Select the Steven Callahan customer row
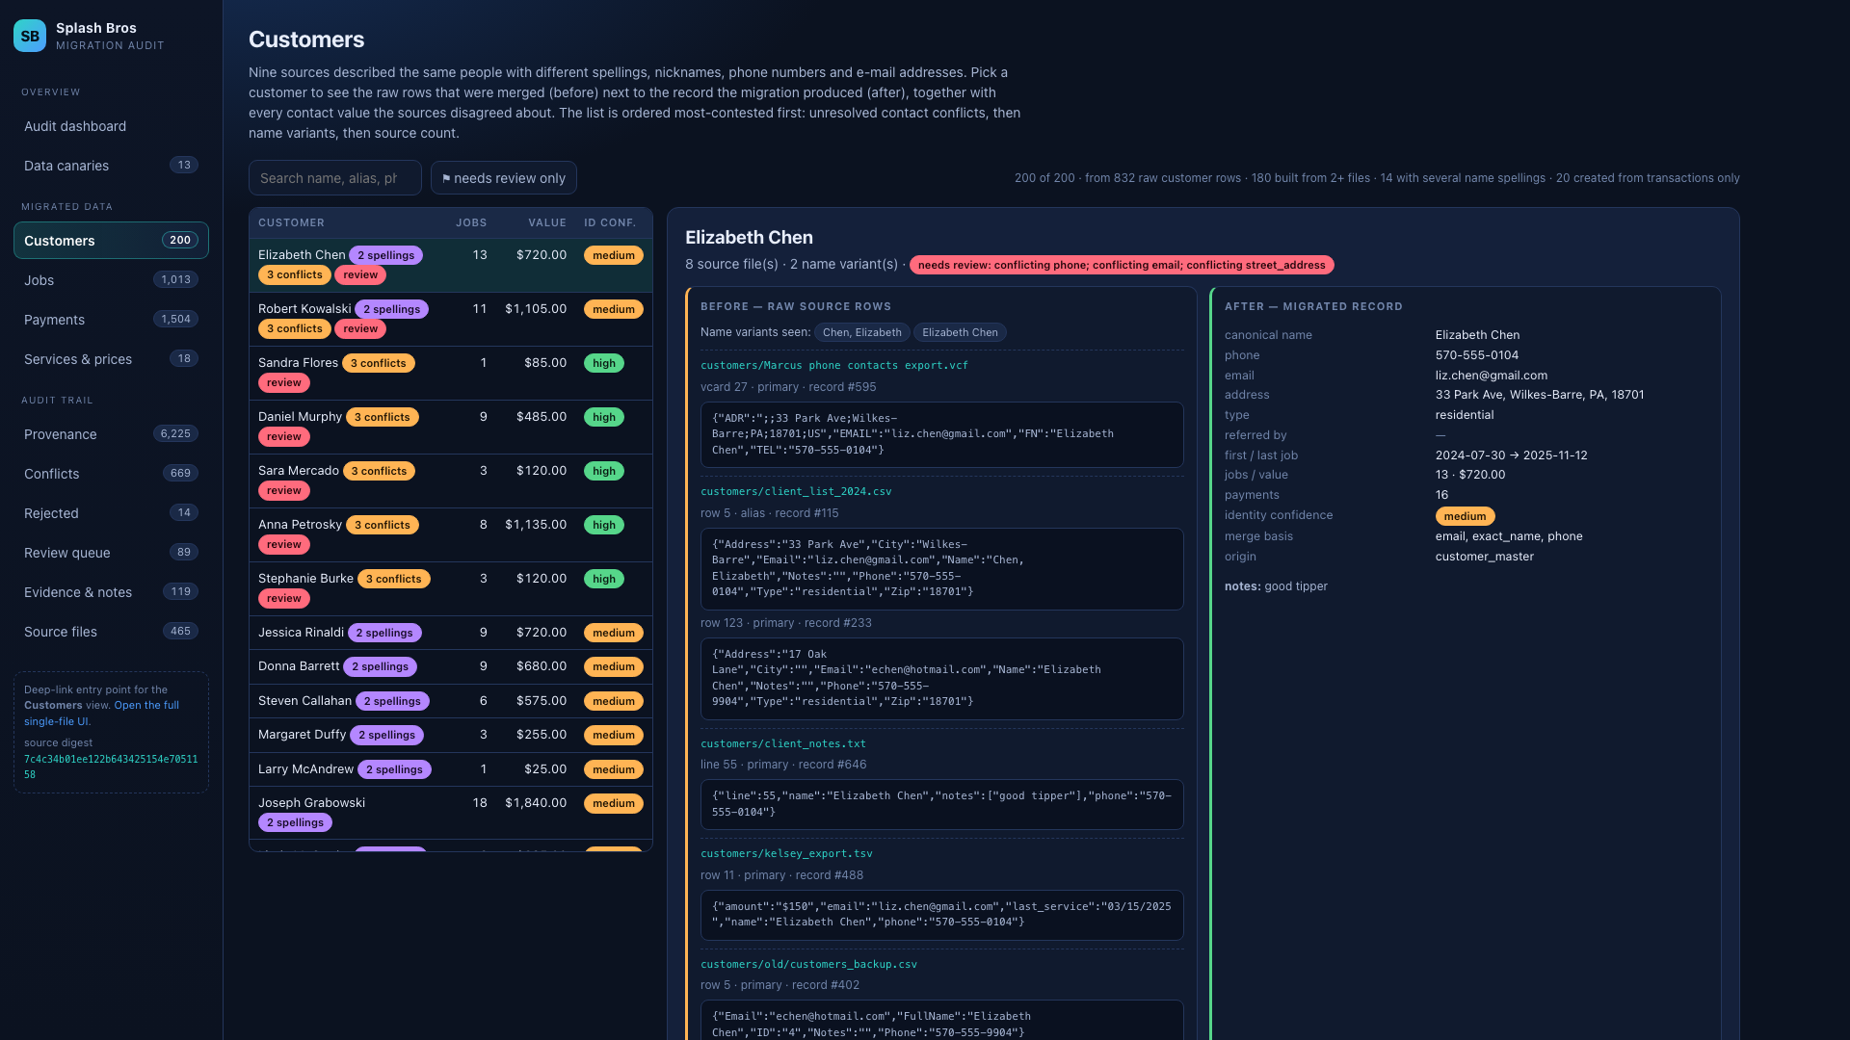 (x=450, y=701)
